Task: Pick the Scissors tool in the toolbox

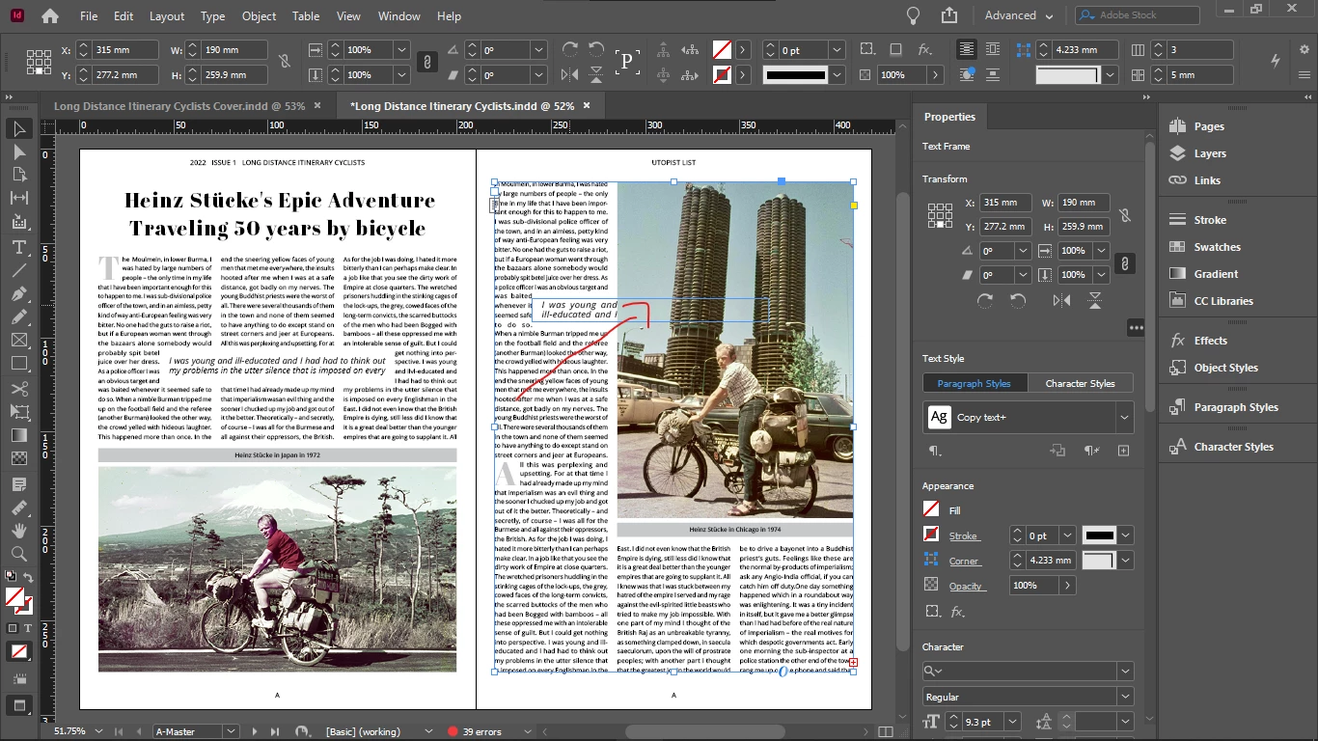Action: pyautogui.click(x=18, y=389)
